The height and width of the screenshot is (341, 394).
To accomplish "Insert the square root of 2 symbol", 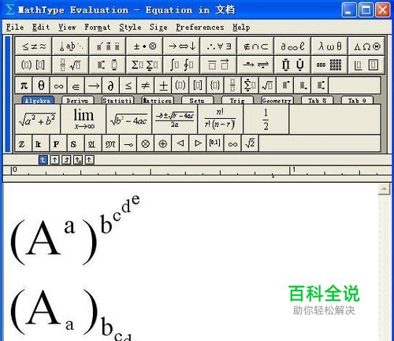I will click(250, 143).
